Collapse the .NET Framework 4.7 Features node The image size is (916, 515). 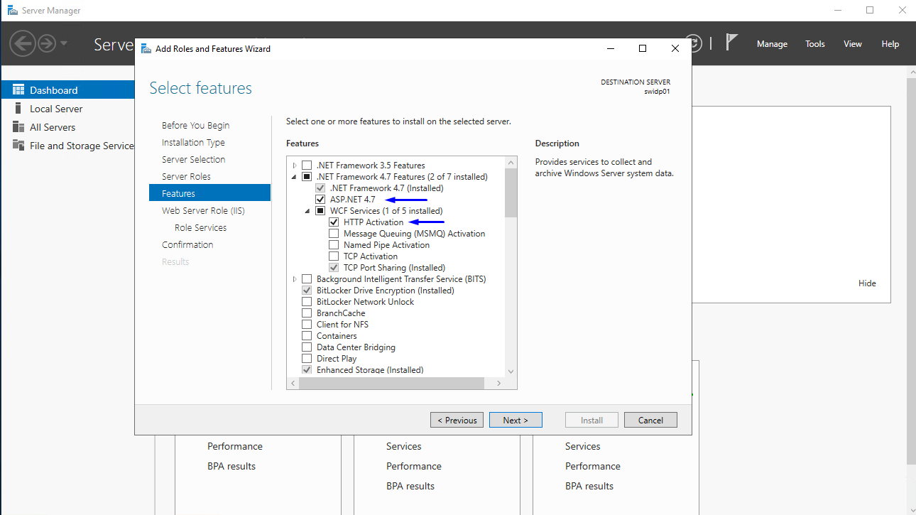pyautogui.click(x=295, y=177)
